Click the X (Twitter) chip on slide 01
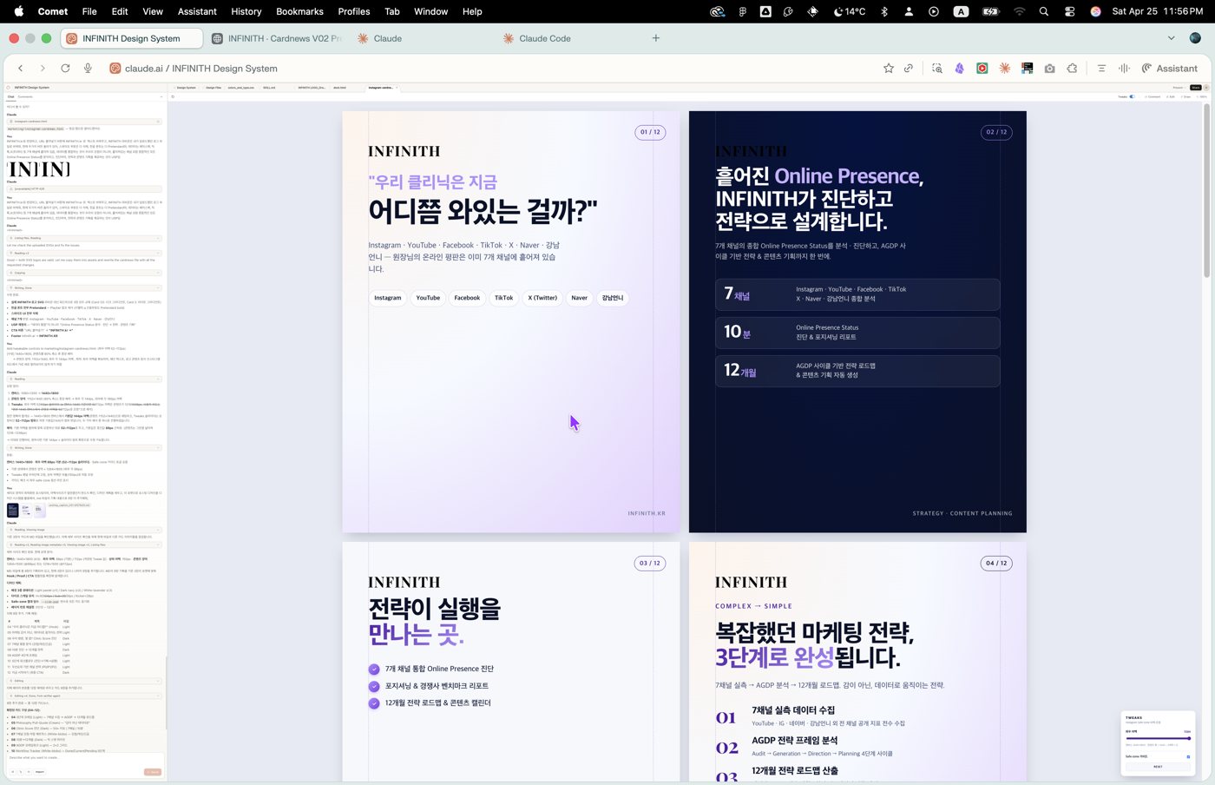This screenshot has width=1215, height=785. point(542,298)
